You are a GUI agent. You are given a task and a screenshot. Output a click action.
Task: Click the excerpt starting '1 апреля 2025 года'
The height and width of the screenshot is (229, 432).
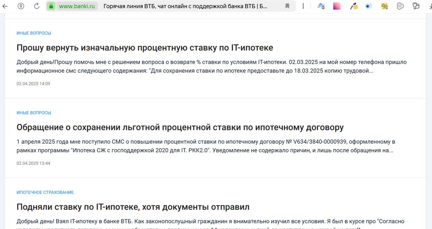click(206, 146)
